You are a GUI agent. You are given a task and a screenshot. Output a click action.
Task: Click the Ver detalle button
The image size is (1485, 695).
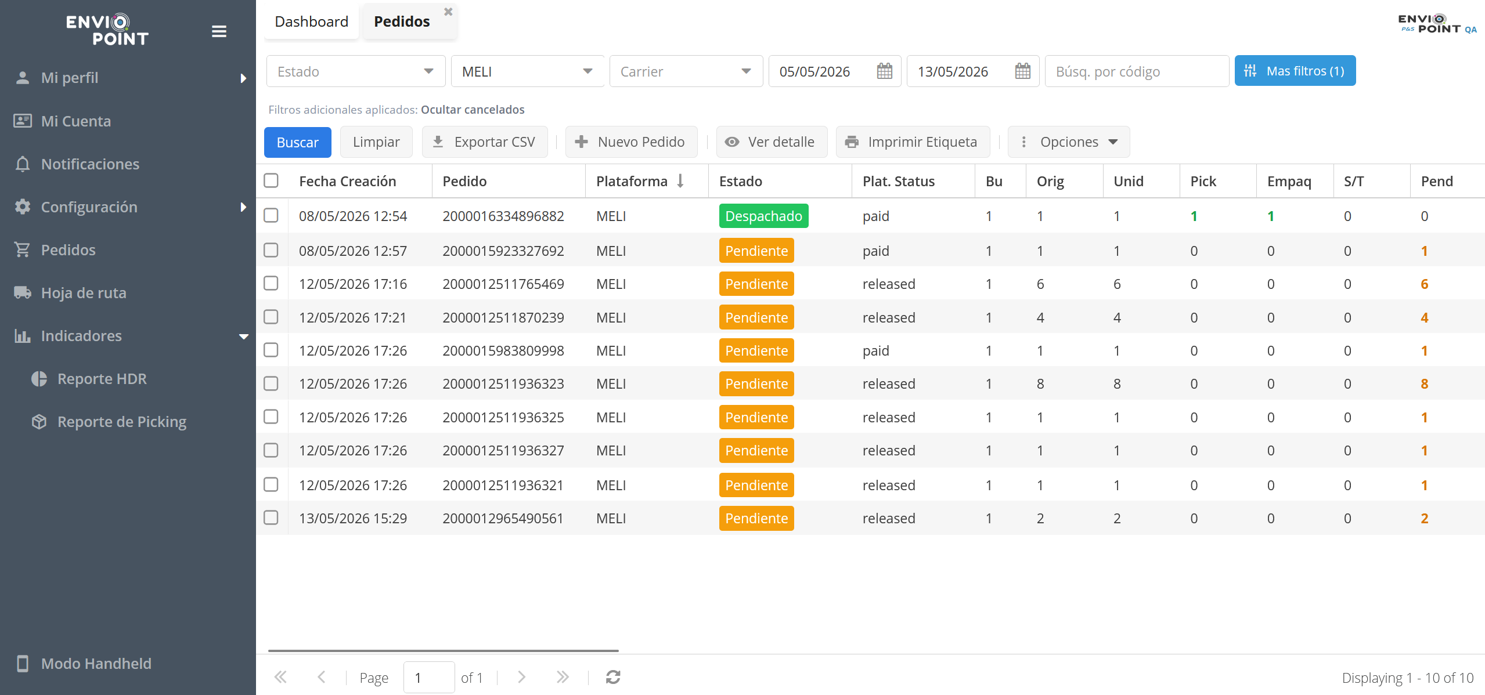point(772,142)
